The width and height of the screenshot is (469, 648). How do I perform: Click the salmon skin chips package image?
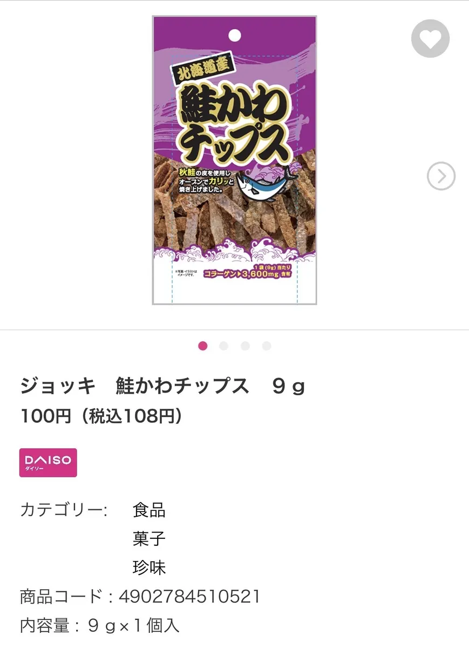[x=234, y=160]
